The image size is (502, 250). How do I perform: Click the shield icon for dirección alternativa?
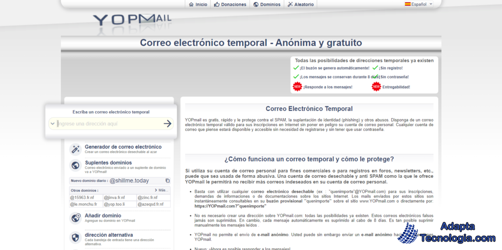pos(75,238)
